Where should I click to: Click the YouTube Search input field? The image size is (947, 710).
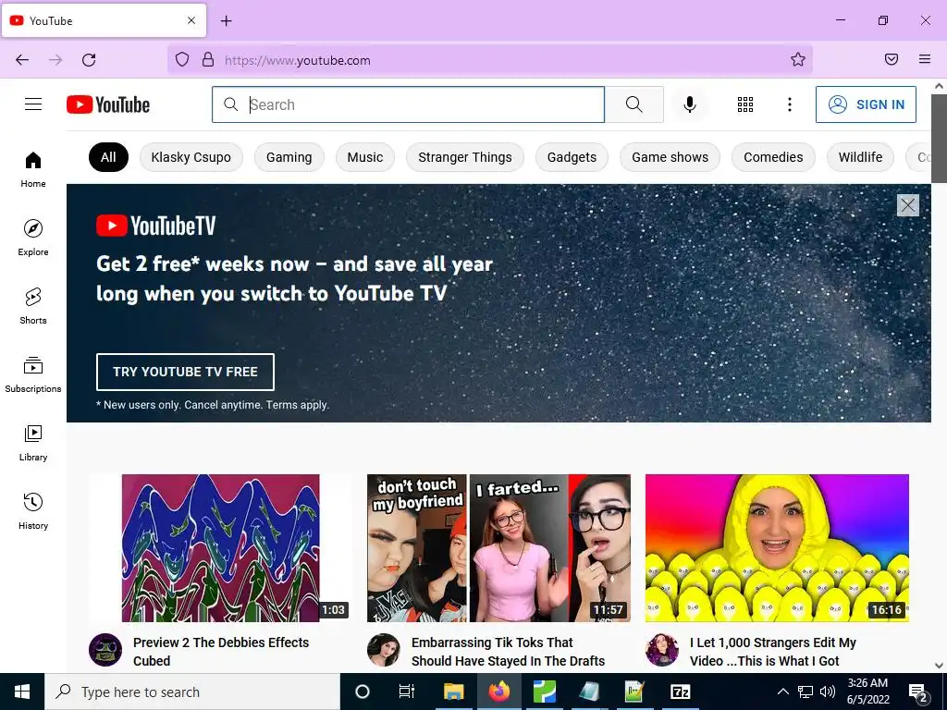(x=408, y=104)
